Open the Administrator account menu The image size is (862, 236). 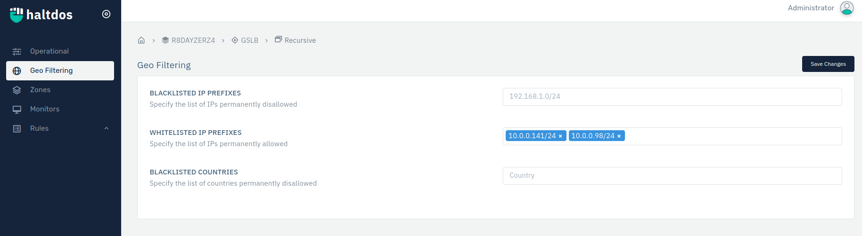click(811, 8)
